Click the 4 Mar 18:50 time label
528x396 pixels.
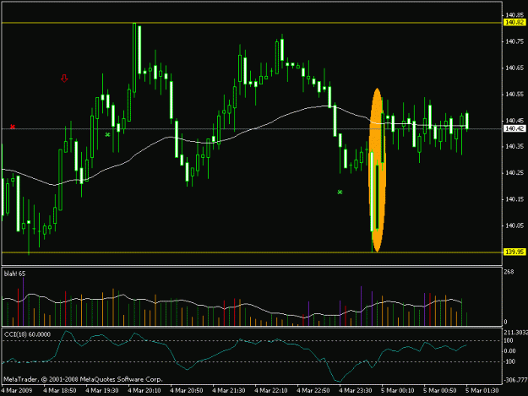60,391
